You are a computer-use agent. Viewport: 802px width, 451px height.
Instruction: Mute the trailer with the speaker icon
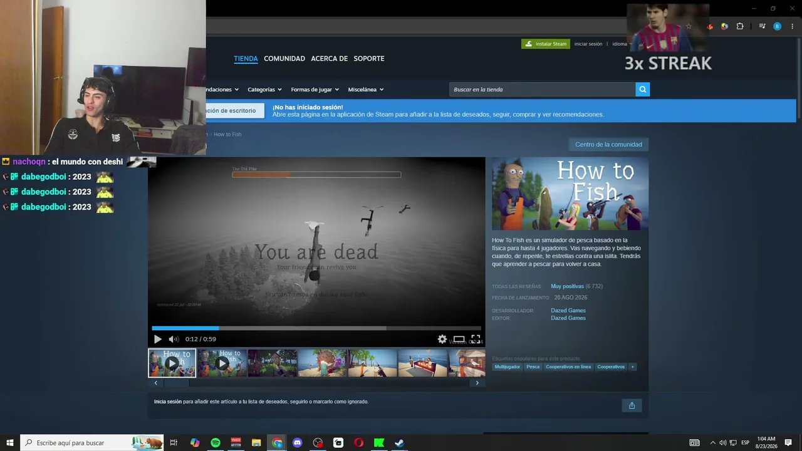pos(174,339)
